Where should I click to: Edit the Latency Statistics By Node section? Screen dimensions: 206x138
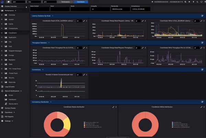click(x=202, y=16)
